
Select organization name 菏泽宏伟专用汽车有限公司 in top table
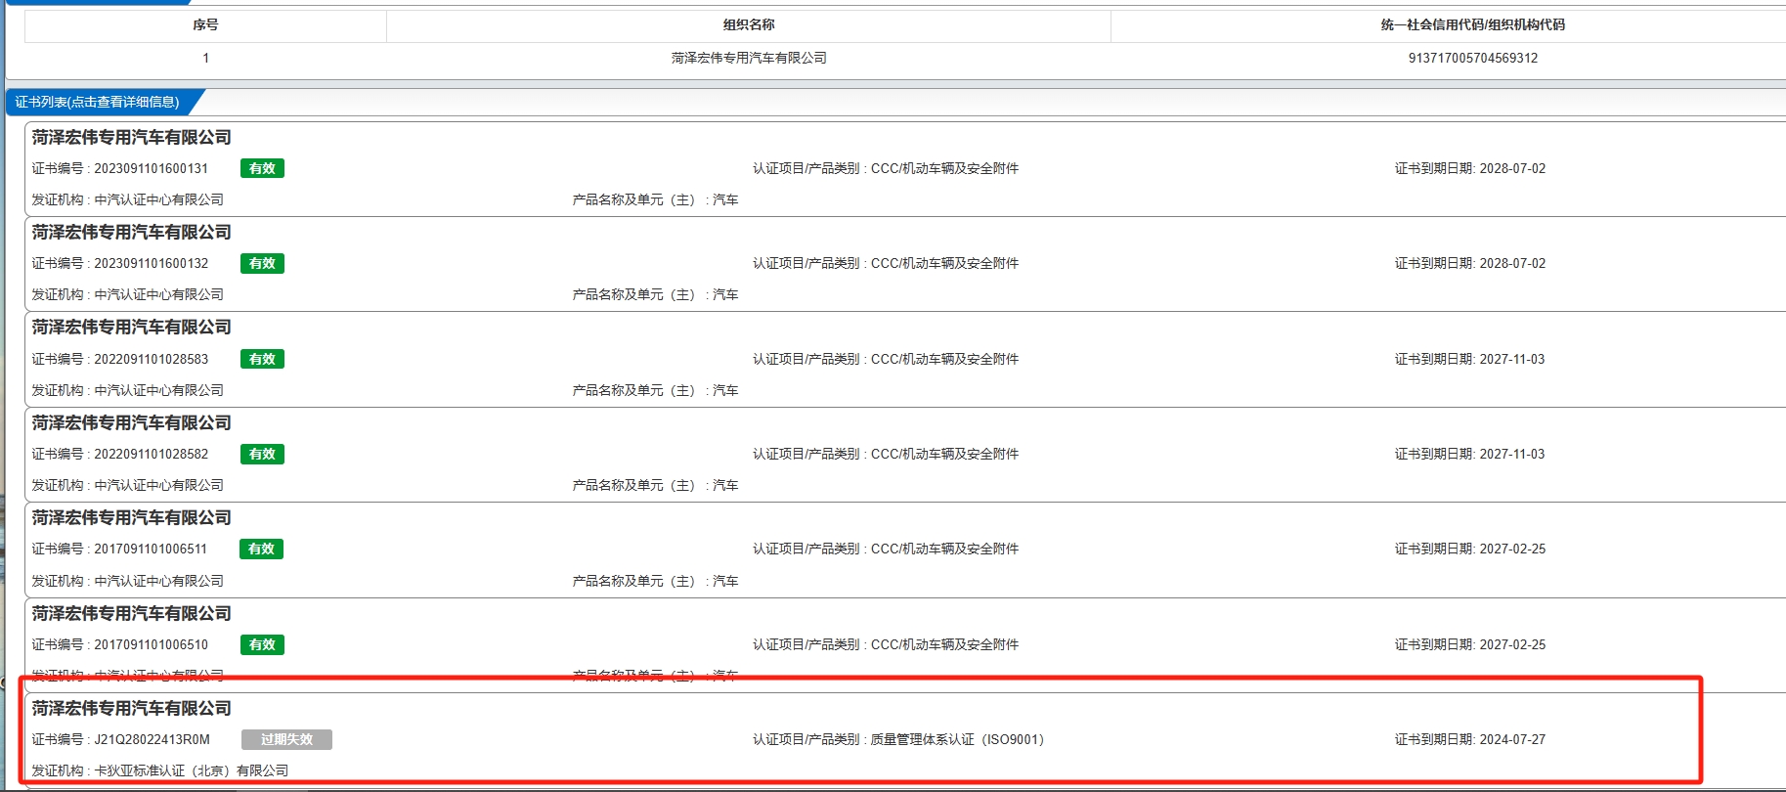point(749,58)
